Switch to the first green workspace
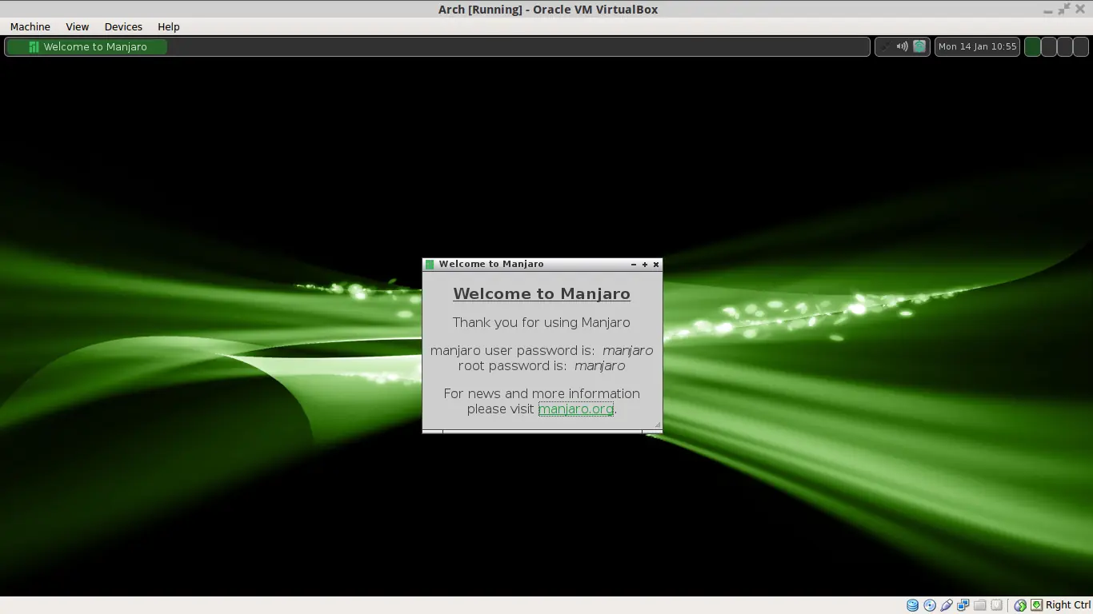 (x=1033, y=46)
